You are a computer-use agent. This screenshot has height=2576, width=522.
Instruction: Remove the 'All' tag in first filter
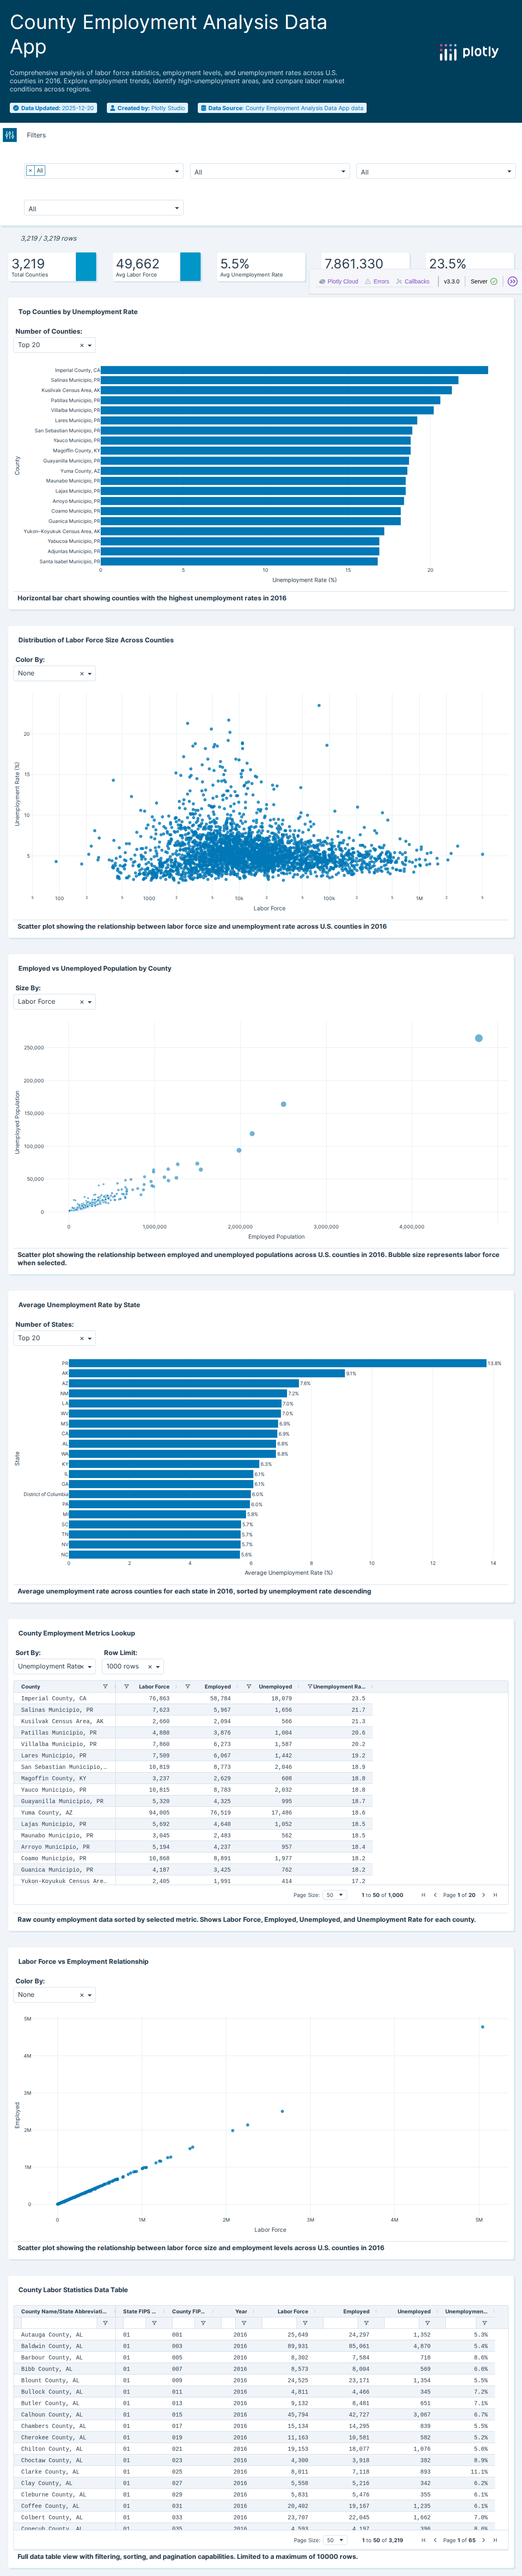click(30, 171)
